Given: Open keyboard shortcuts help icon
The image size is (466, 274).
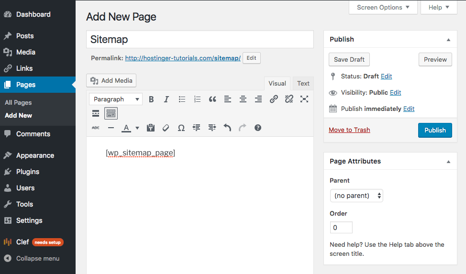Looking at the screenshot, I should (258, 128).
